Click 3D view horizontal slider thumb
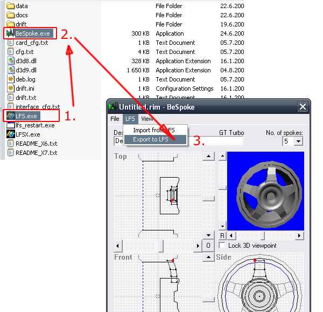The image size is (323, 312). (263, 235)
